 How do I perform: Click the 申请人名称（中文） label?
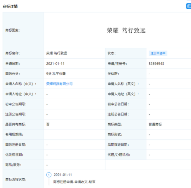pos(21,84)
